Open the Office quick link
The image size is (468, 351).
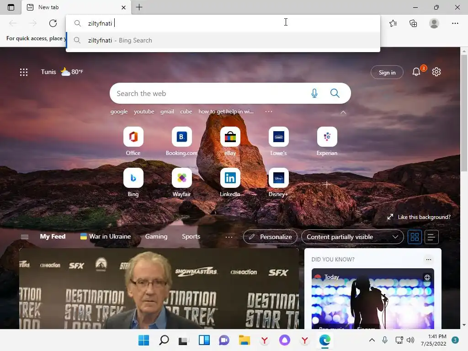[x=133, y=141]
